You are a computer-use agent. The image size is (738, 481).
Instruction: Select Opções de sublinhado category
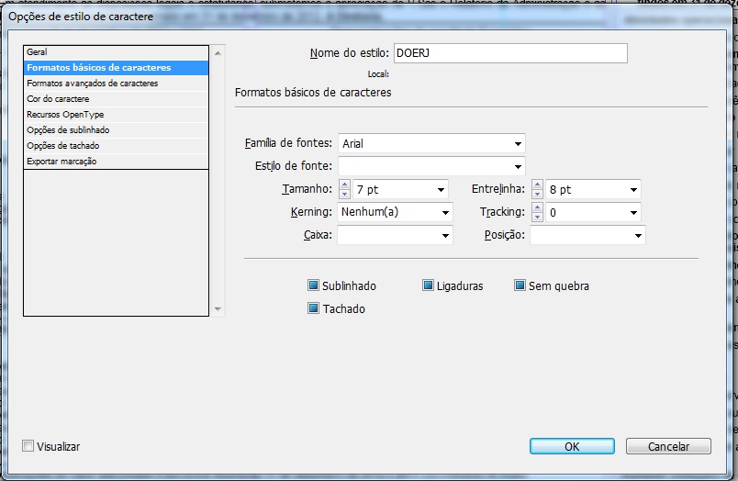coord(68,130)
